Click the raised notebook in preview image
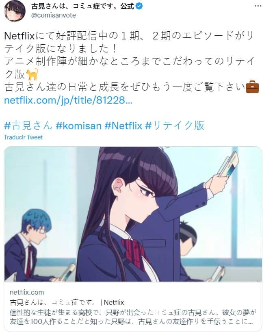 [x=228, y=164]
